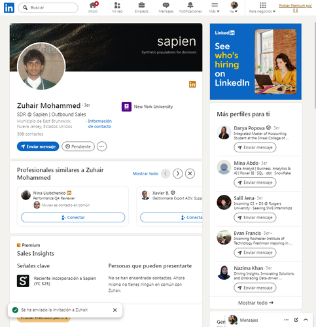Open the Mensajes chat bubble icon
316x327 pixels.
[x=166, y=8]
